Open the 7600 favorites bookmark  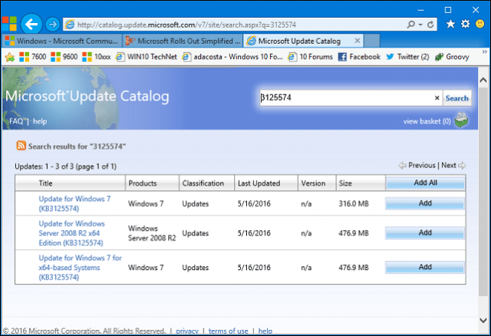click(32, 57)
